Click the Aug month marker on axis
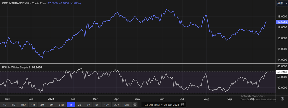The height and width of the screenshot is (108, 288). (x=206, y=99)
